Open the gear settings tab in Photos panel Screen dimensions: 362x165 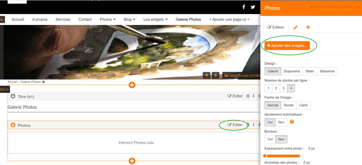click(308, 27)
